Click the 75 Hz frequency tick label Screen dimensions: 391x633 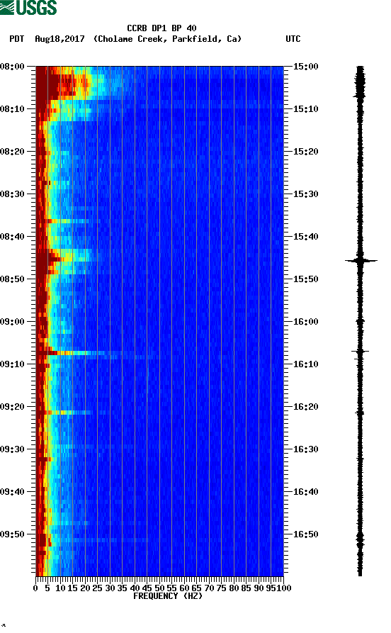pos(221,588)
